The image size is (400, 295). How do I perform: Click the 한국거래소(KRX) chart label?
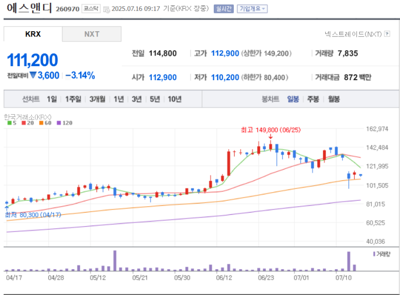tap(27, 117)
